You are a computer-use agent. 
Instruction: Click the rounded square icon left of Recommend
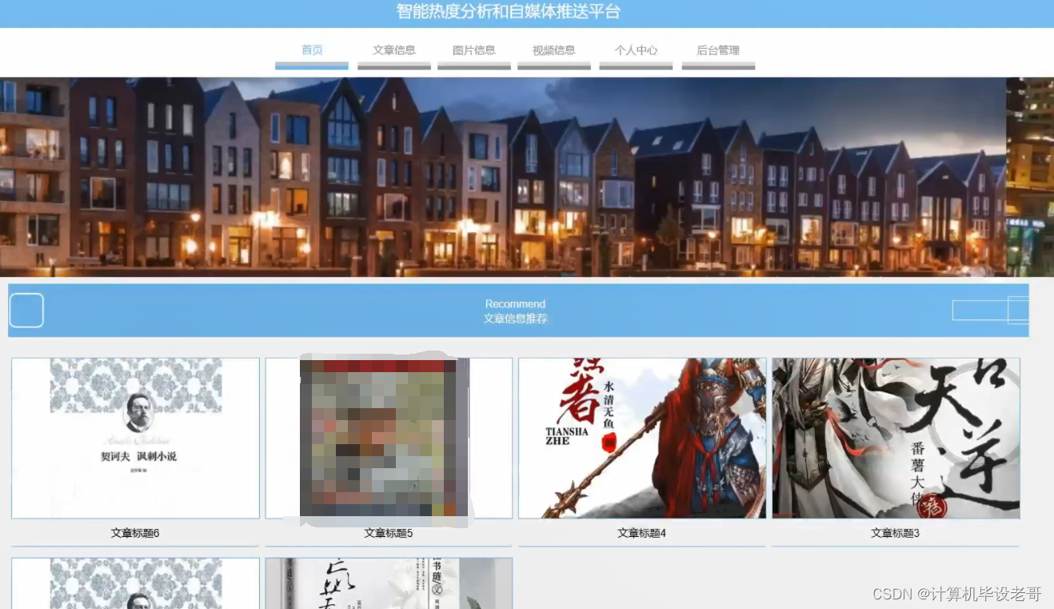tap(26, 311)
